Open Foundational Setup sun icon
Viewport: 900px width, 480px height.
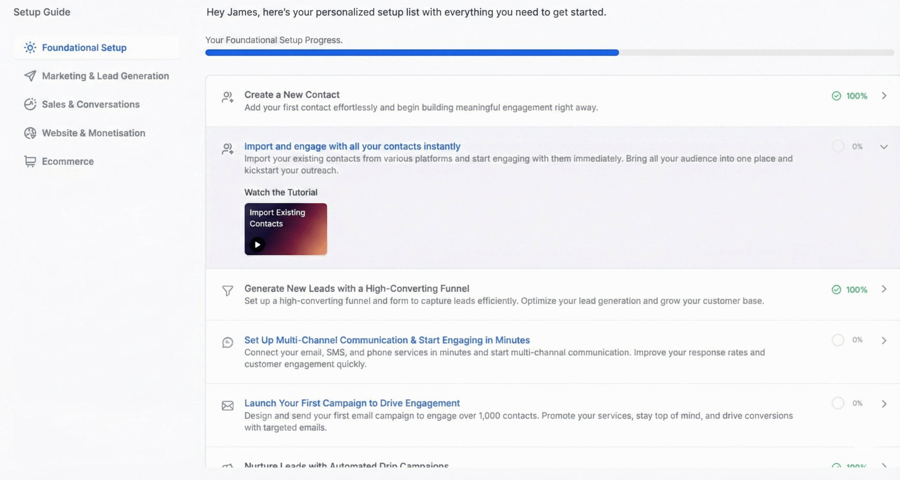(x=30, y=47)
